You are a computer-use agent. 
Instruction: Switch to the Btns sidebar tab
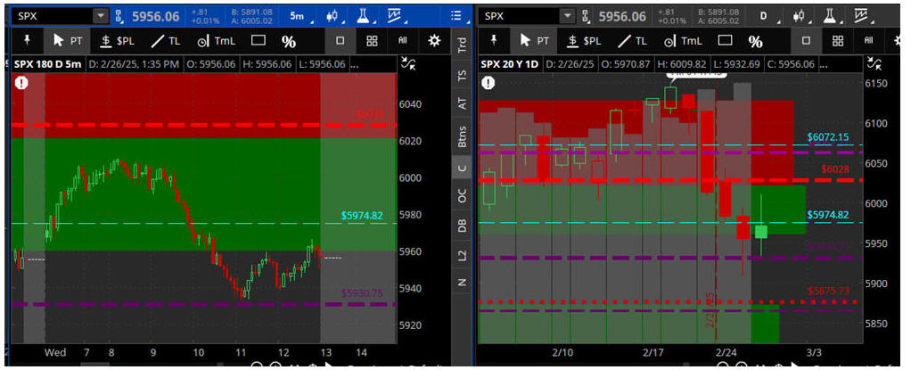461,136
